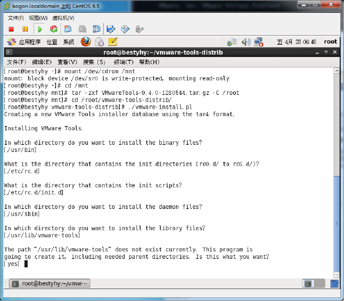Image resolution: width=344 pixels, height=301 pixels.
Task: Minimize the terminal window
Action: [x=317, y=52]
